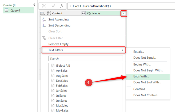Image resolution: width=175 pixels, height=112 pixels.
Task: Uncheck the MarSales checkbox
Action: click(x=53, y=105)
